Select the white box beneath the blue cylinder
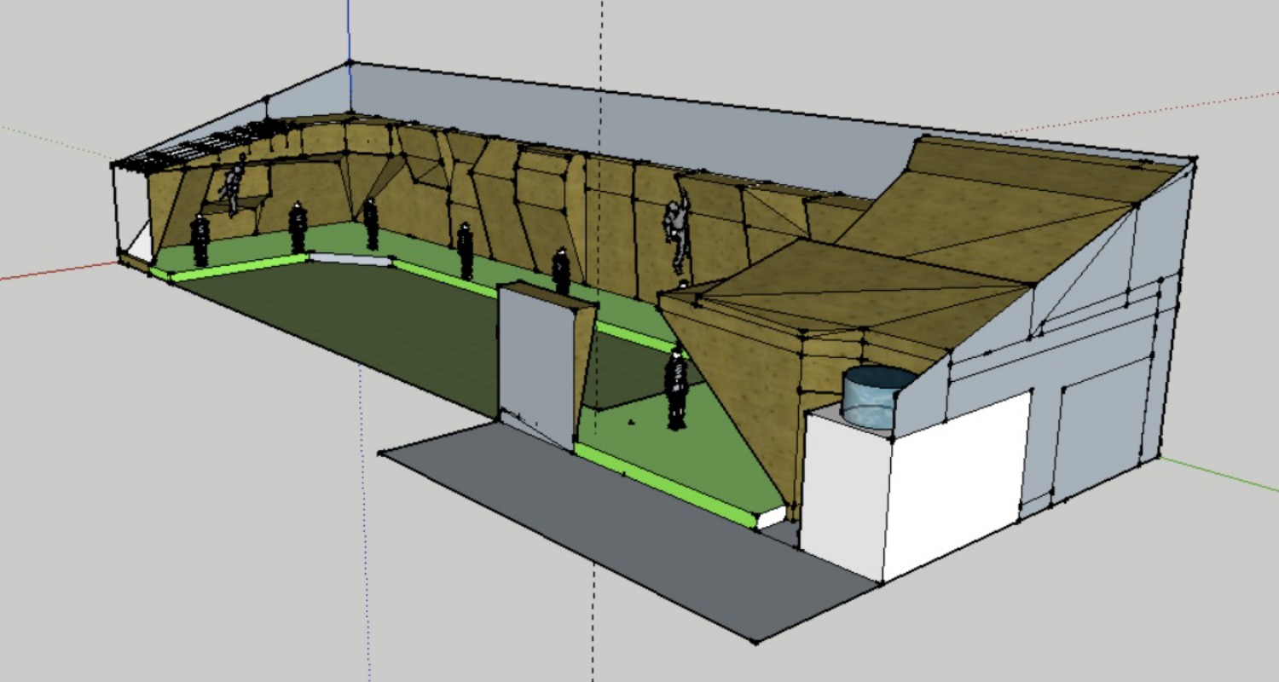 point(917,488)
